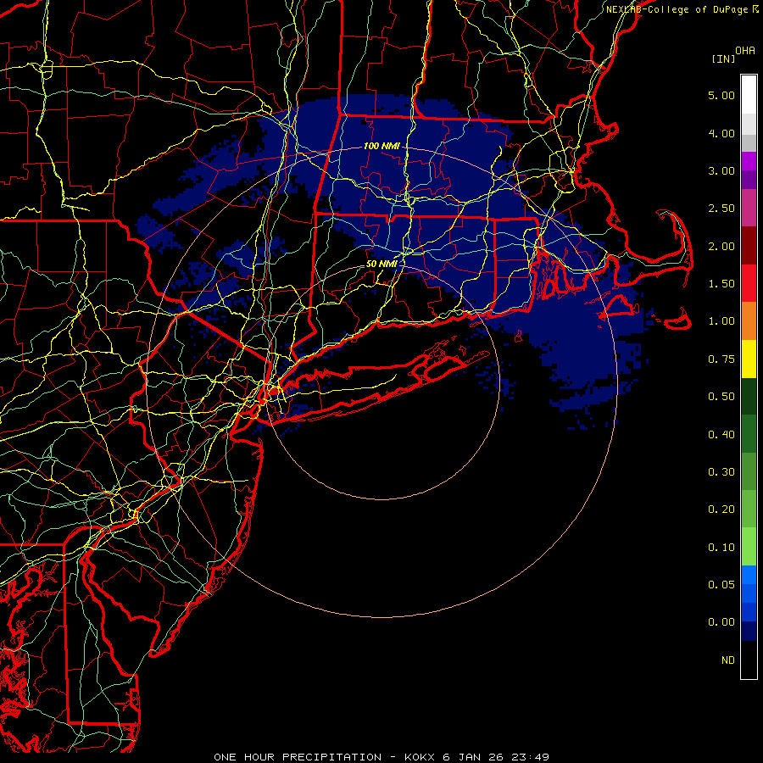Click the "0.05" legend value
The width and height of the screenshot is (763, 763).
click(x=721, y=585)
